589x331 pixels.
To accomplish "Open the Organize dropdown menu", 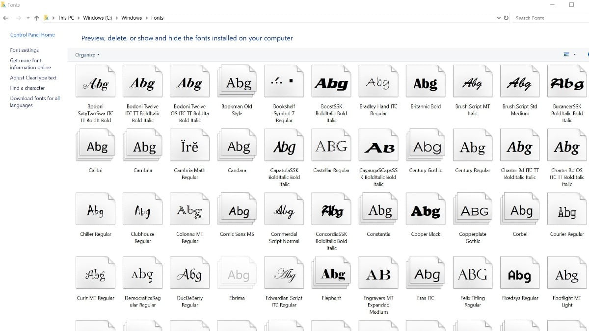I will coord(87,55).
